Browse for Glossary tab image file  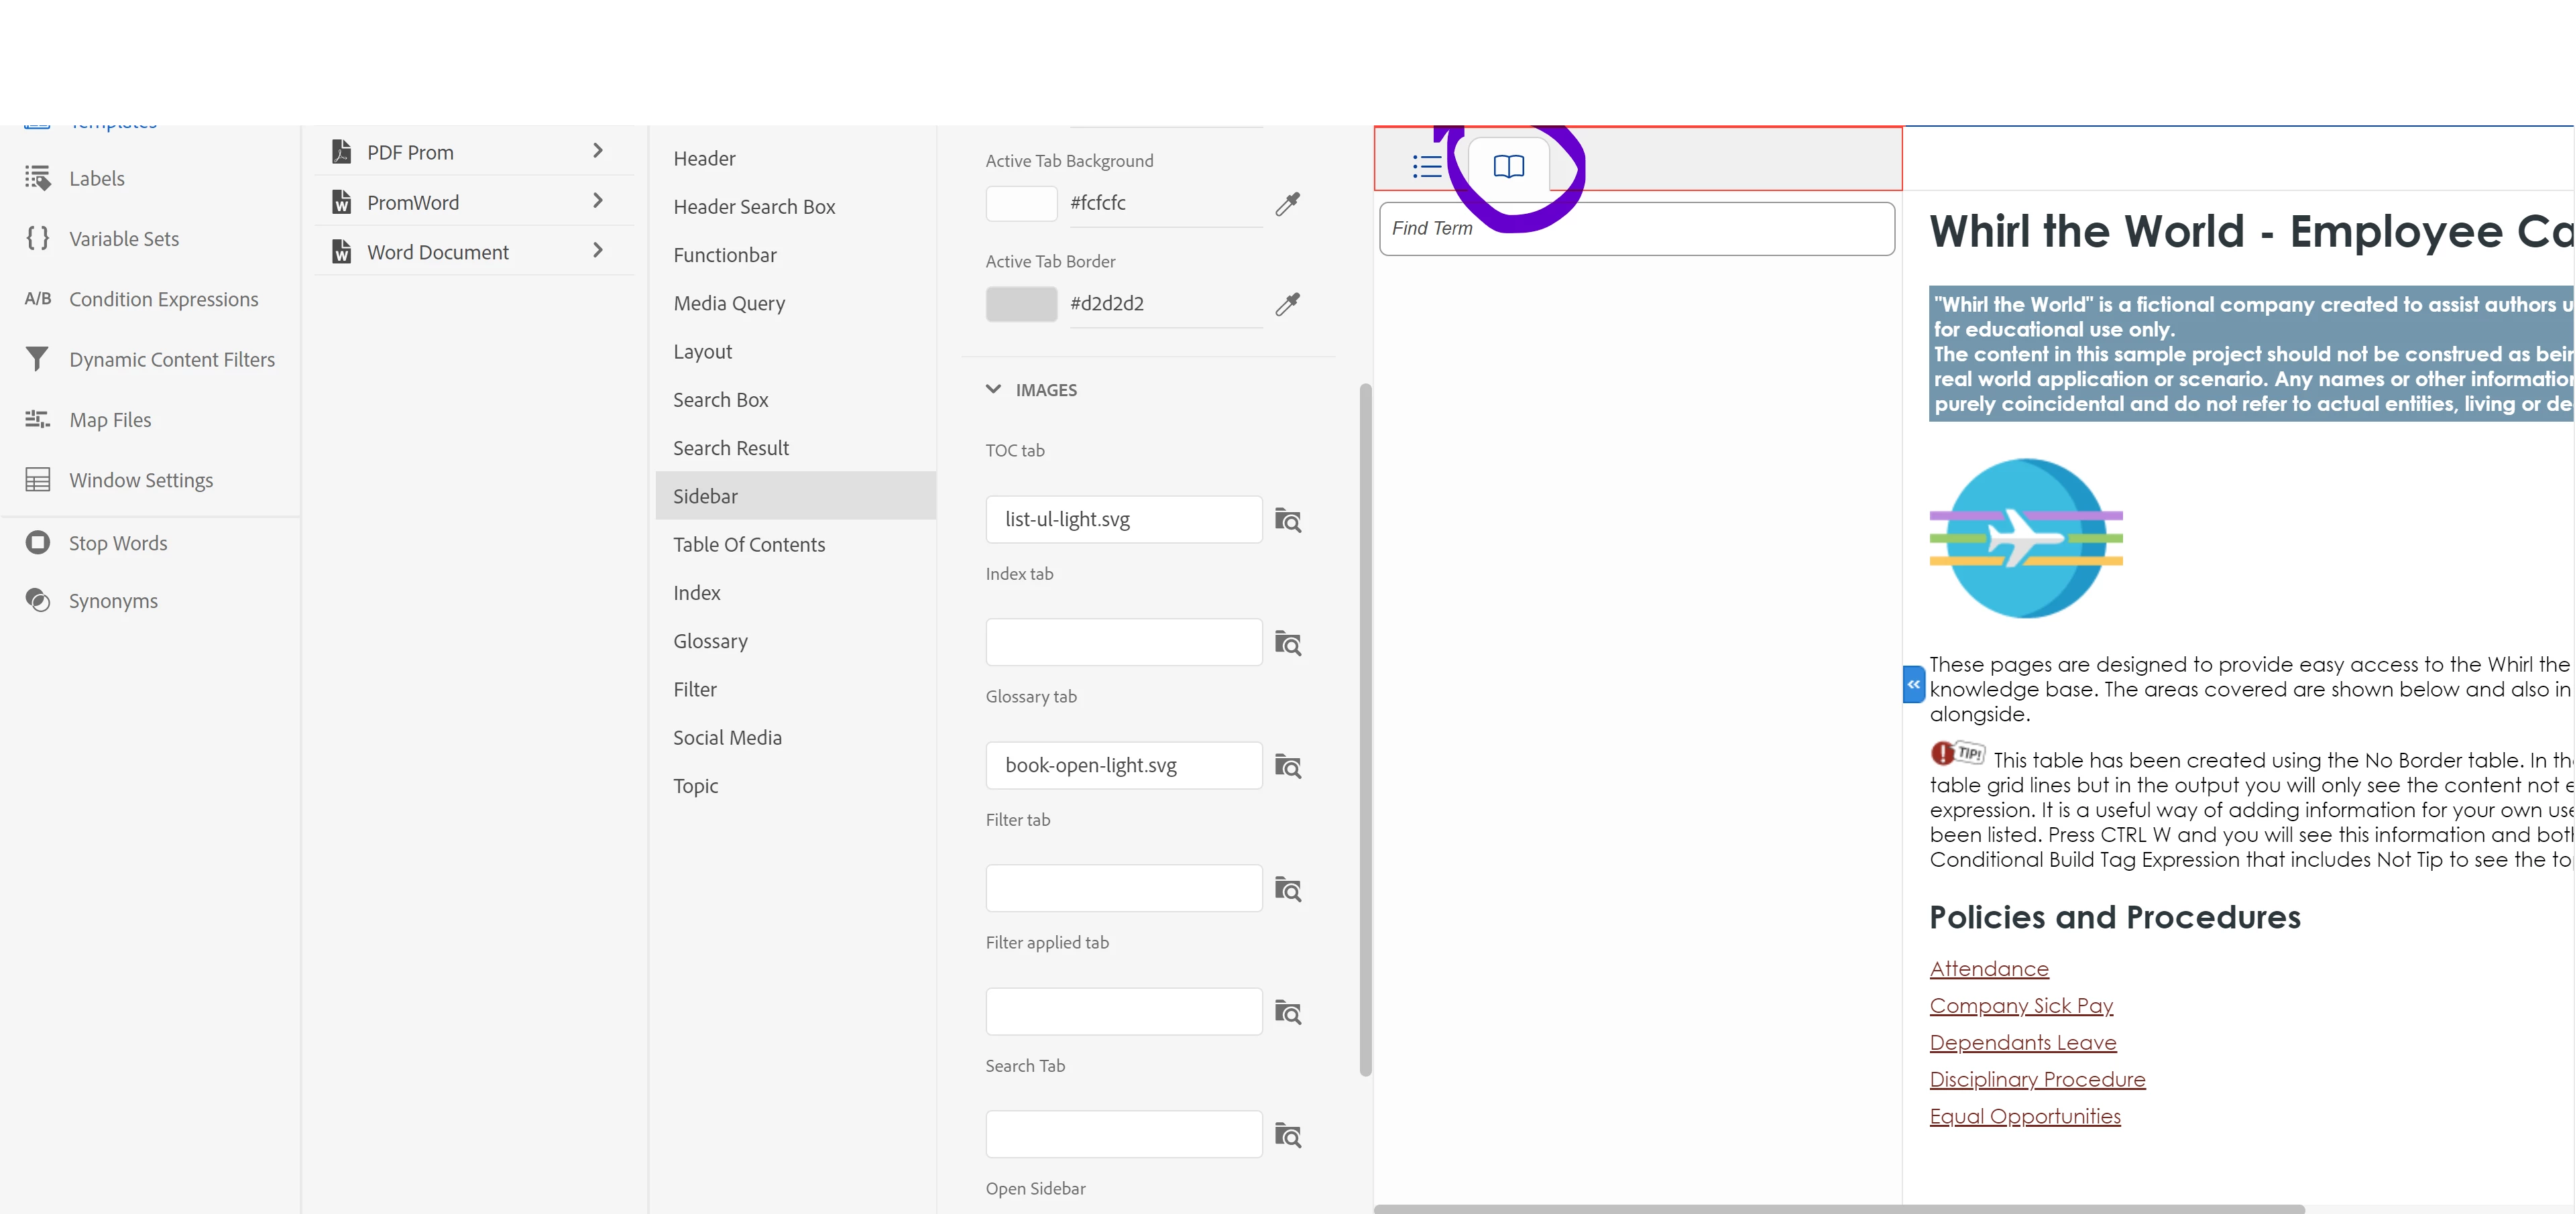tap(1287, 766)
